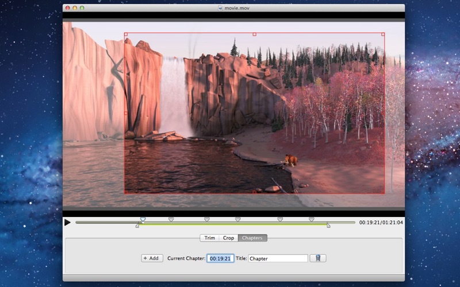Click the top-center crop rectangle handle
Image resolution: width=460 pixels, height=287 pixels.
click(x=254, y=34)
